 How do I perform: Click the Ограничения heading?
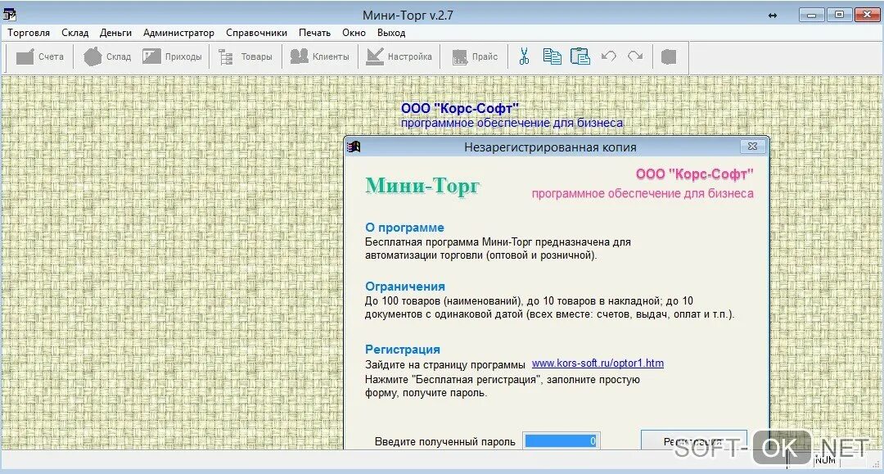(405, 287)
